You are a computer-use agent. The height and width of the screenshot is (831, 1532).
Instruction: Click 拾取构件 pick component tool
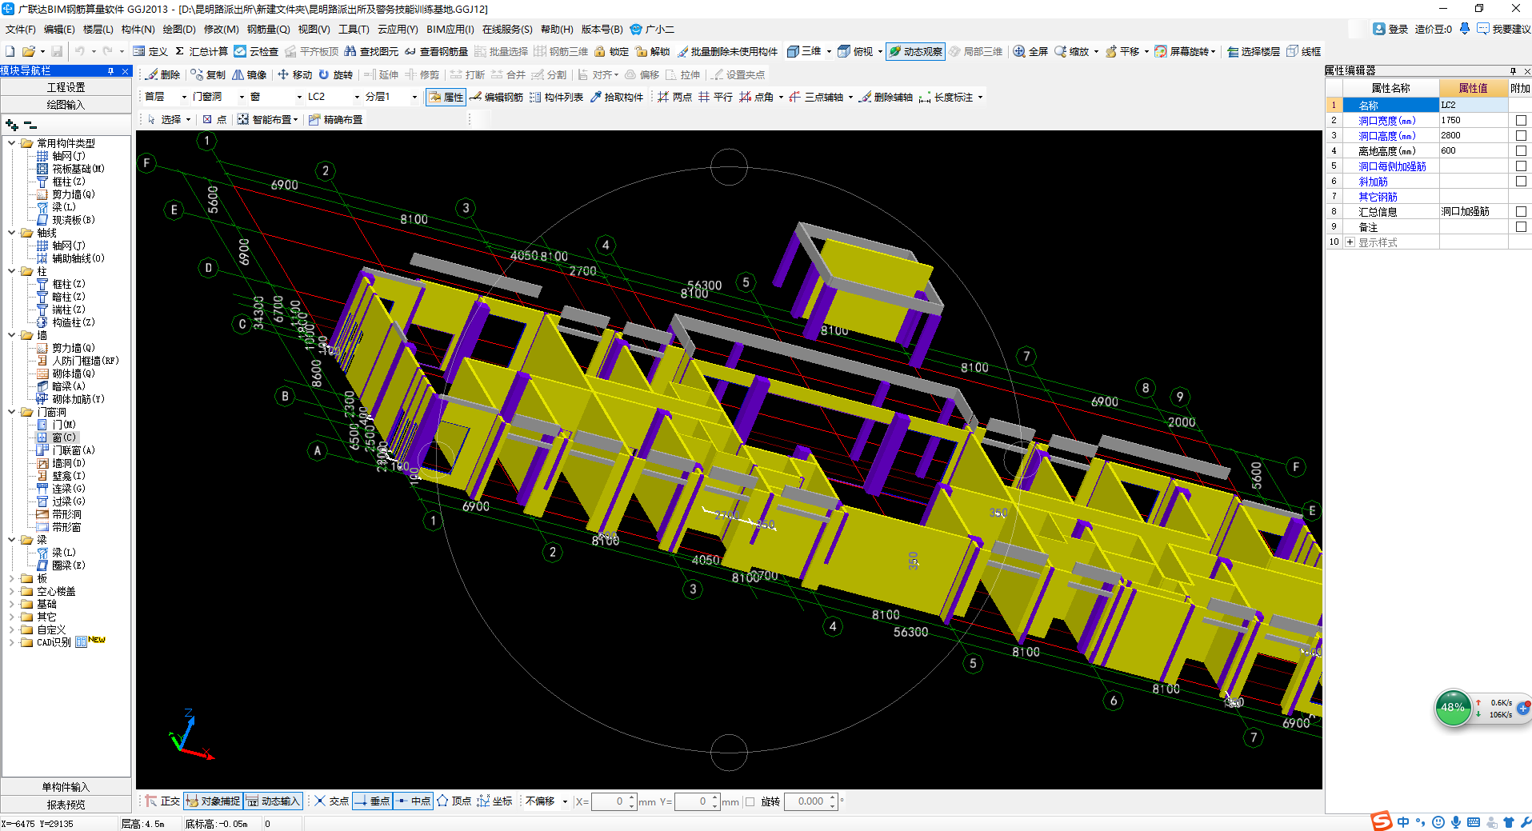click(616, 97)
